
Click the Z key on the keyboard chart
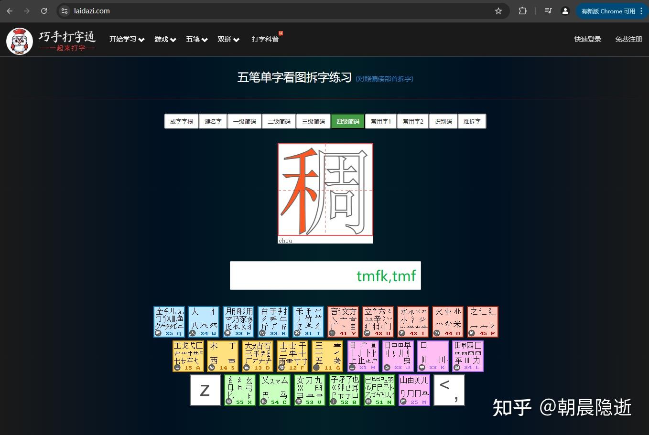pos(206,390)
